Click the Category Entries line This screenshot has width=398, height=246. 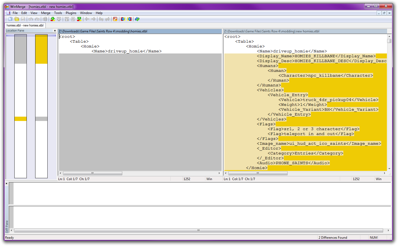click(305, 153)
